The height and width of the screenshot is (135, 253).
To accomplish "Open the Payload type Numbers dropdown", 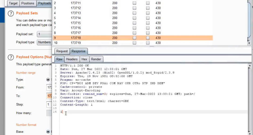I will pos(44,42).
